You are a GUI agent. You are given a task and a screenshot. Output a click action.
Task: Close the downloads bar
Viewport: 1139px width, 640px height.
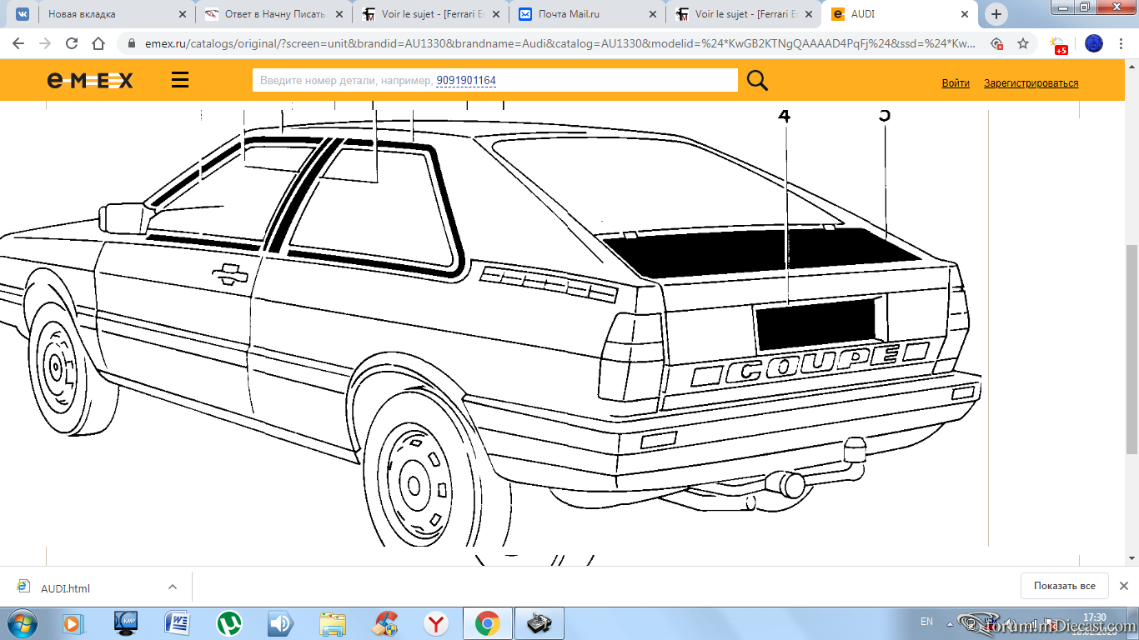coord(1123,586)
